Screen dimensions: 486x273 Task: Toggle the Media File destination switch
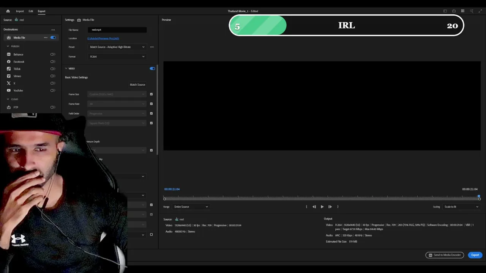(53, 38)
